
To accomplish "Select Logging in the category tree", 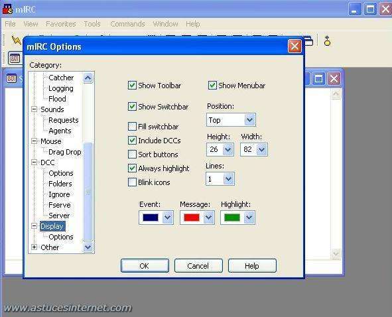I will pyautogui.click(x=61, y=88).
